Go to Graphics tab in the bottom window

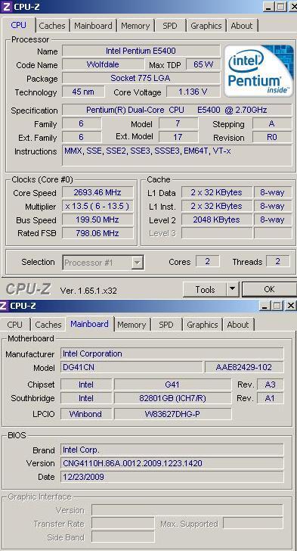pyautogui.click(x=203, y=325)
